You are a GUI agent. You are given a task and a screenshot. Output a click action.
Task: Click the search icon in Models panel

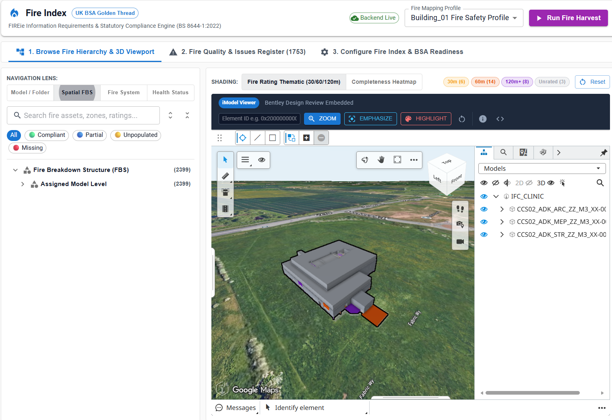point(600,183)
